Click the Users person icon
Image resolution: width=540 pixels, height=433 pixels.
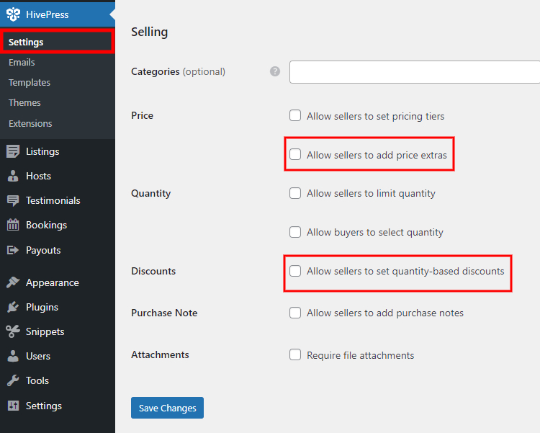coord(13,356)
